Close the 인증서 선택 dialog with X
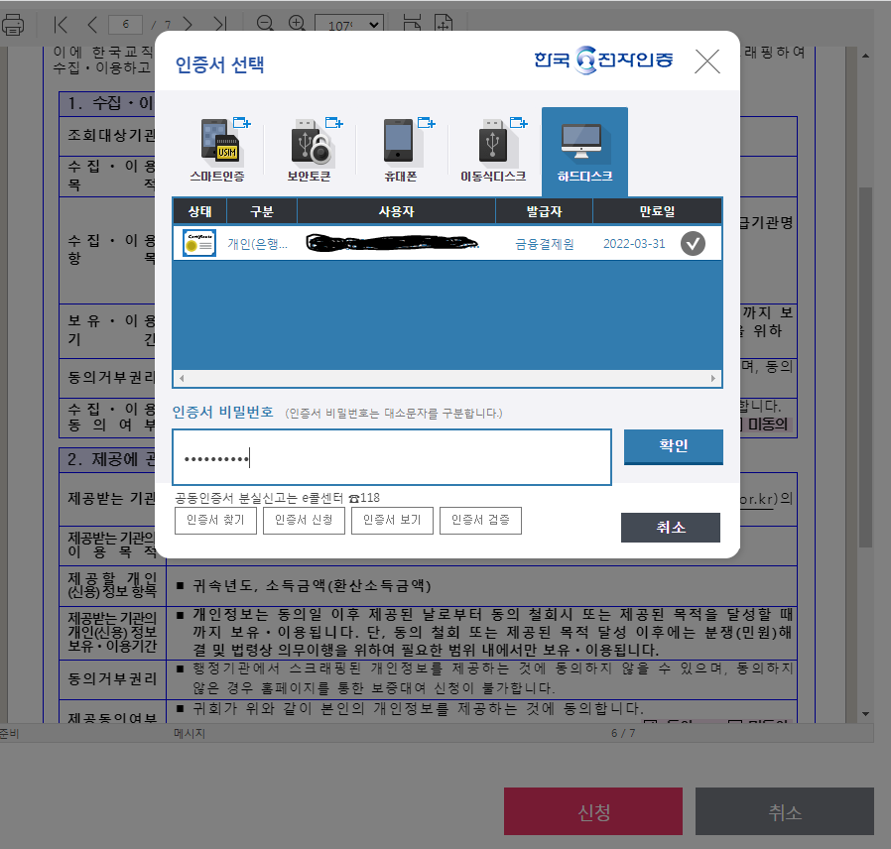 click(x=707, y=61)
